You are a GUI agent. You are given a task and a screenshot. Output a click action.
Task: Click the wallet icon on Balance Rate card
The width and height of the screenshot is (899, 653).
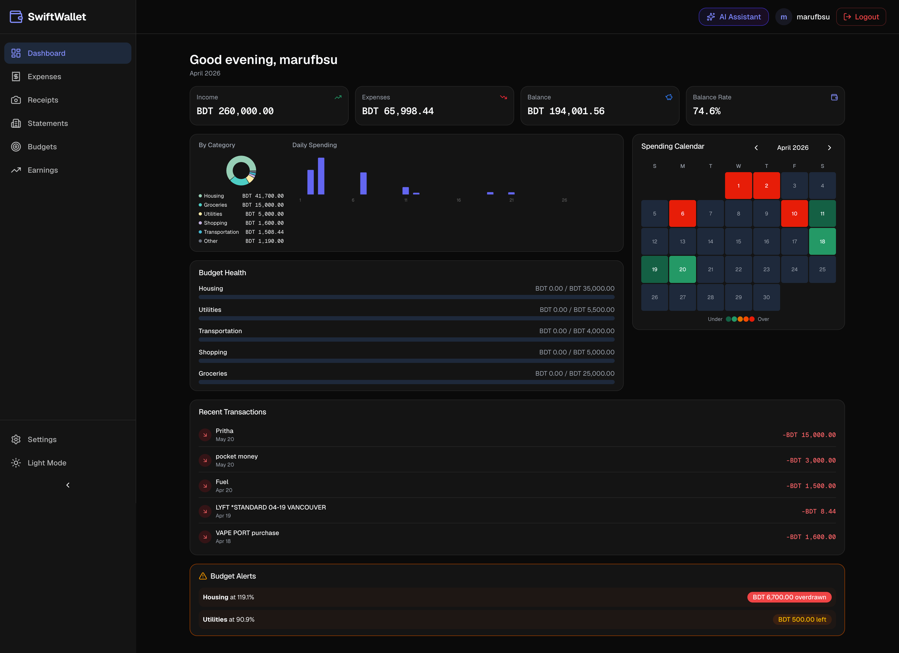(x=834, y=97)
